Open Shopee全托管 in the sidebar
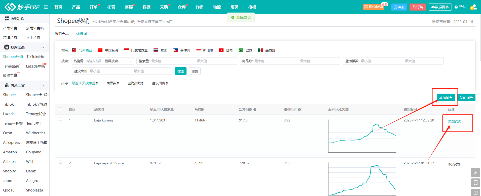This screenshot has width=481, height=196. [38, 95]
